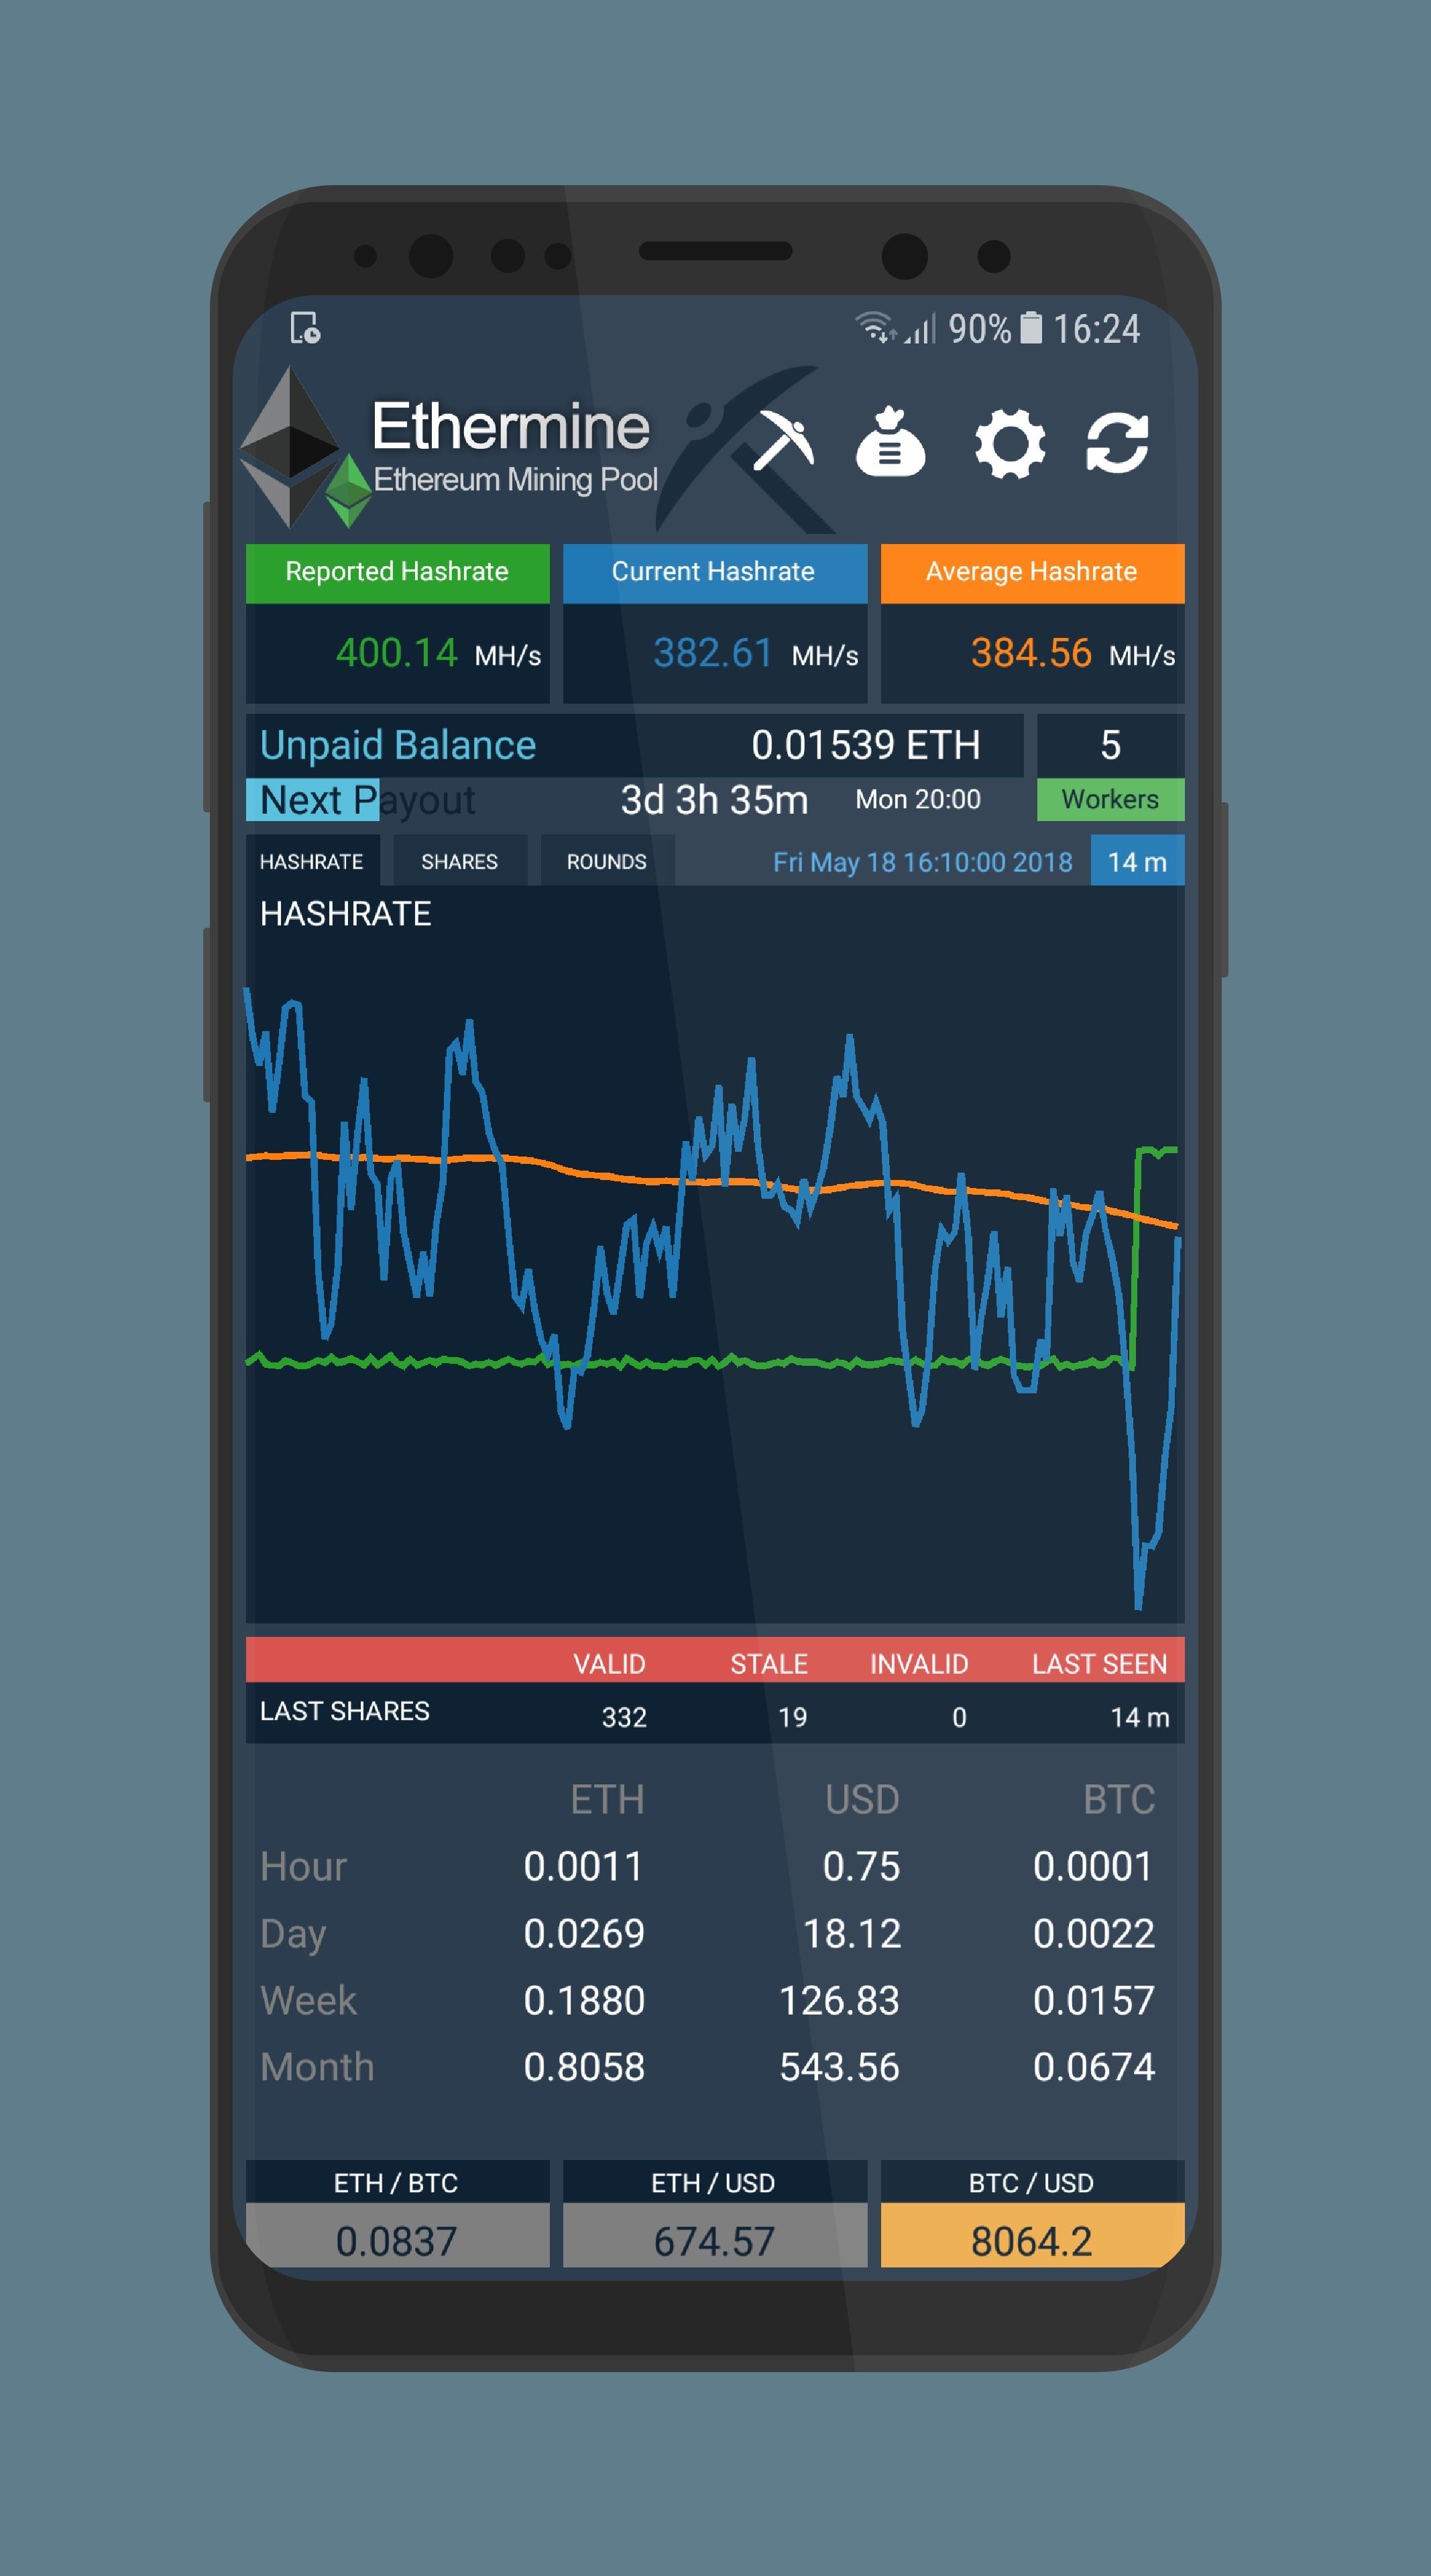Tap the stale shares value 19
1431x2576 pixels.
[x=793, y=1717]
